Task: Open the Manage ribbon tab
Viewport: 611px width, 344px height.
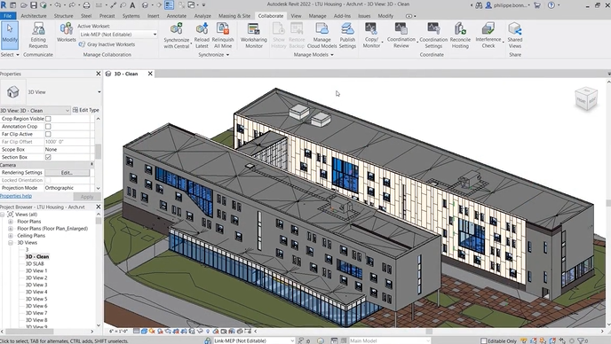Action: click(317, 16)
